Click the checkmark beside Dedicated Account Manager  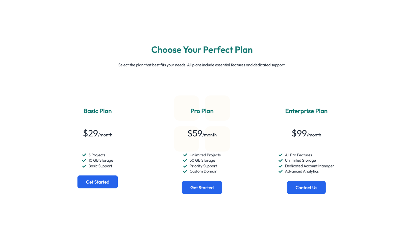pos(281,166)
